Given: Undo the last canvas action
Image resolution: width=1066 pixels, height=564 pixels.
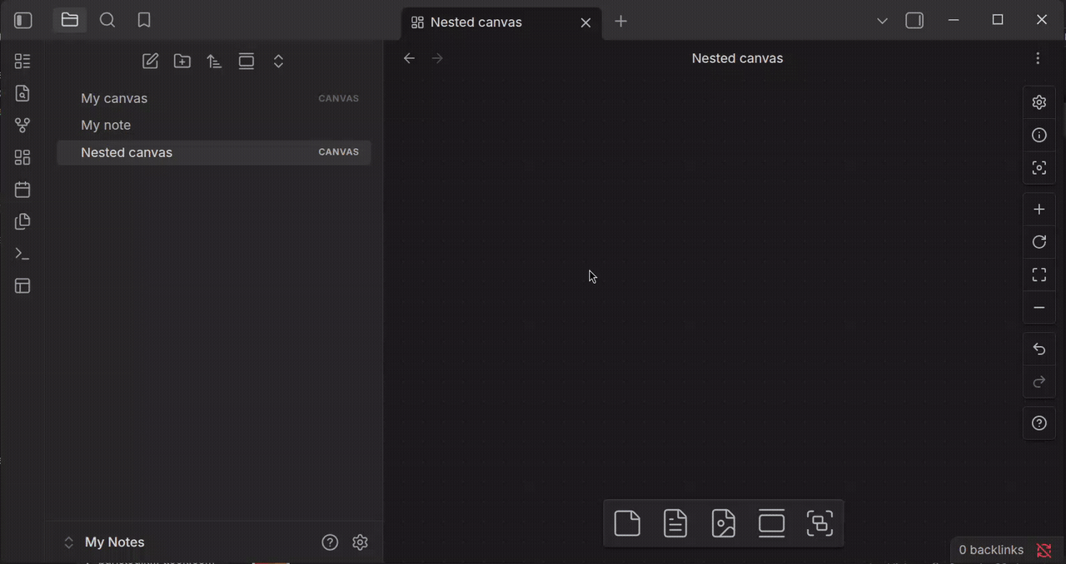Looking at the screenshot, I should pos(1039,349).
